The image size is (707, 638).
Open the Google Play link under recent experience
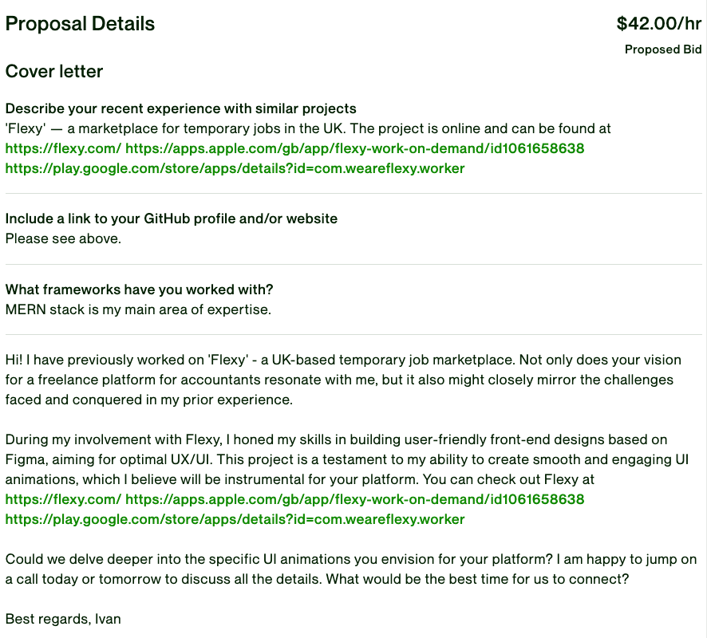pyautogui.click(x=235, y=168)
